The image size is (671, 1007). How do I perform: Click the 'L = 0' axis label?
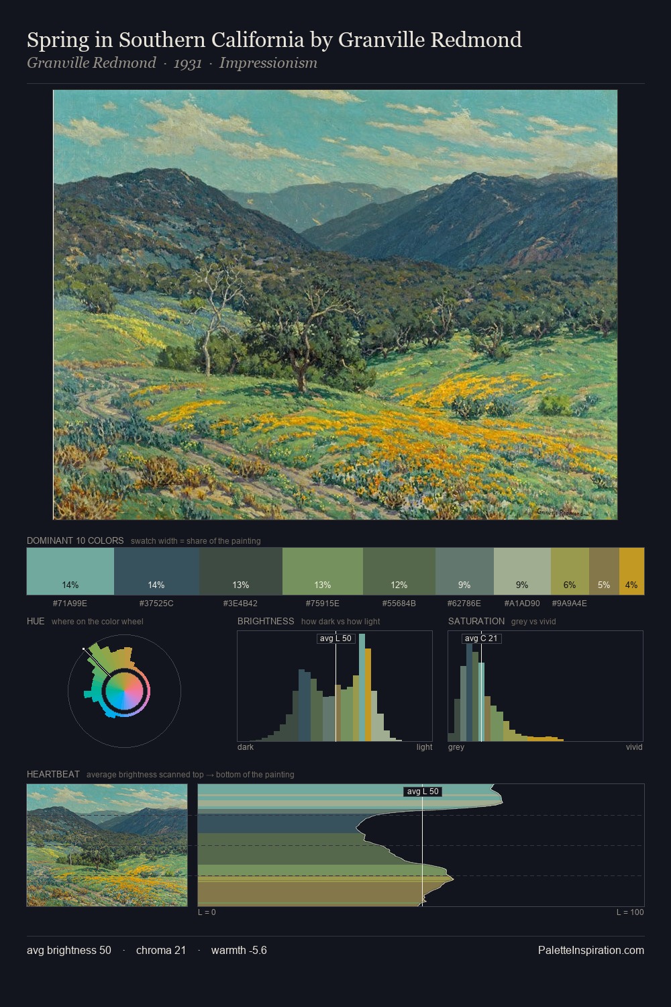pos(207,912)
